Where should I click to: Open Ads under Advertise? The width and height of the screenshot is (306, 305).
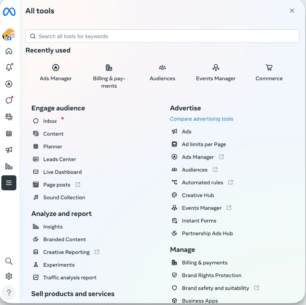pos(182,131)
